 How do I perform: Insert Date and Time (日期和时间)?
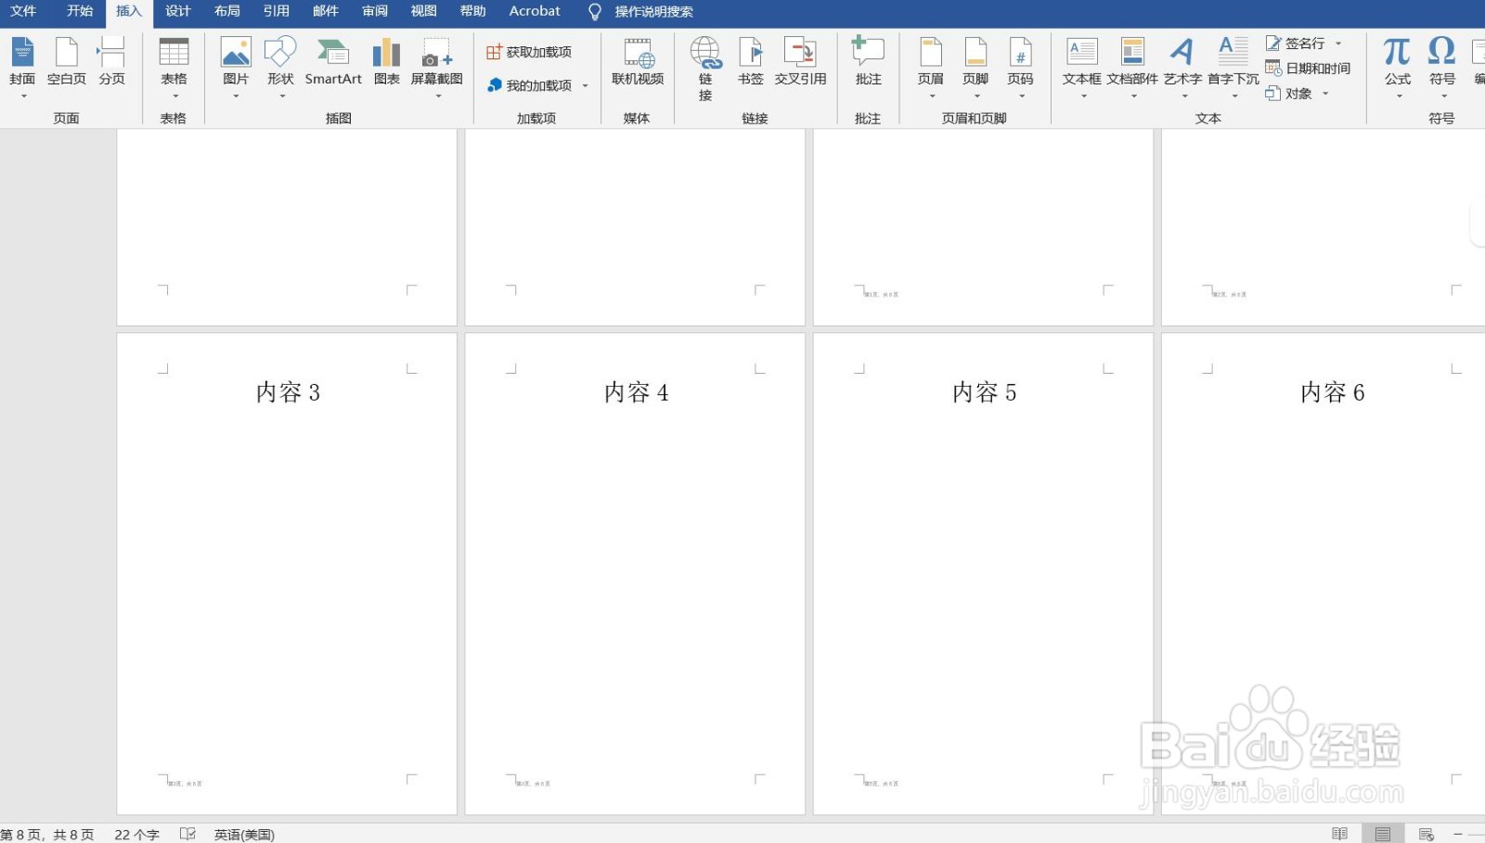(1308, 69)
